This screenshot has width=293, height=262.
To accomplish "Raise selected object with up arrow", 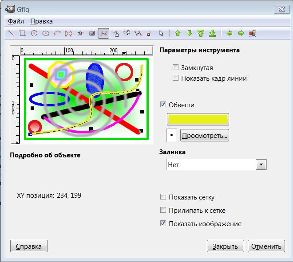I will click(x=178, y=33).
